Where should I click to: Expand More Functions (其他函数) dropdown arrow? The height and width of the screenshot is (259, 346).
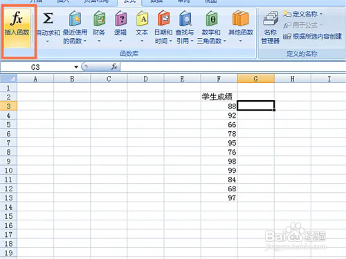(241, 41)
